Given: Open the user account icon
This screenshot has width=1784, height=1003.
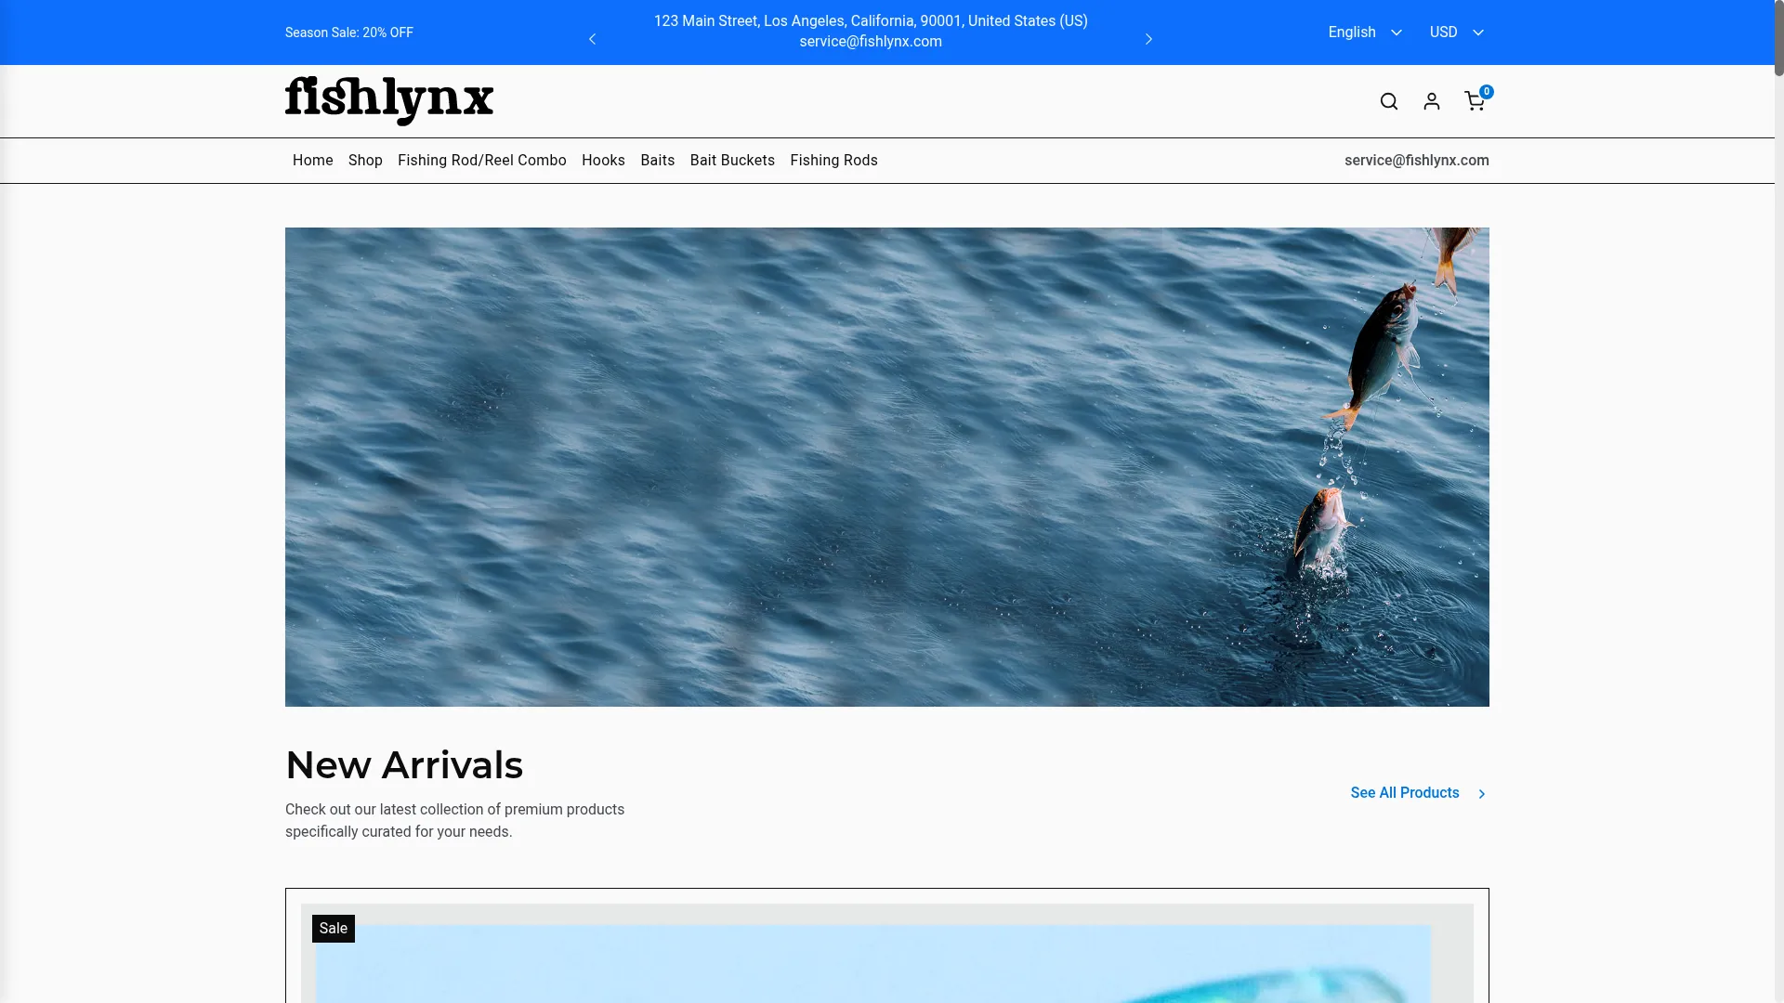Looking at the screenshot, I should pyautogui.click(x=1431, y=101).
